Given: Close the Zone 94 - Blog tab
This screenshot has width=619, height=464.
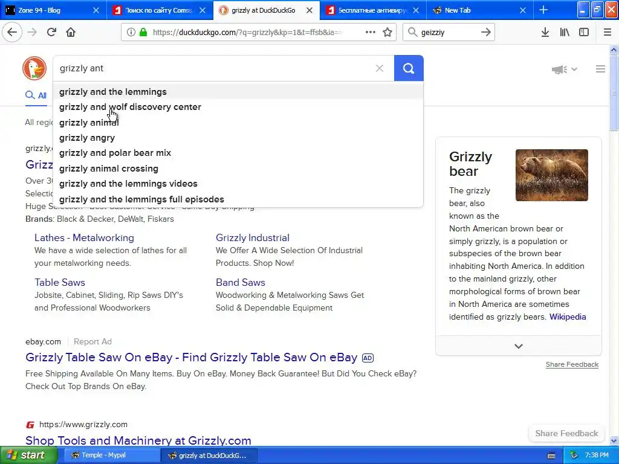Looking at the screenshot, I should click(x=96, y=10).
